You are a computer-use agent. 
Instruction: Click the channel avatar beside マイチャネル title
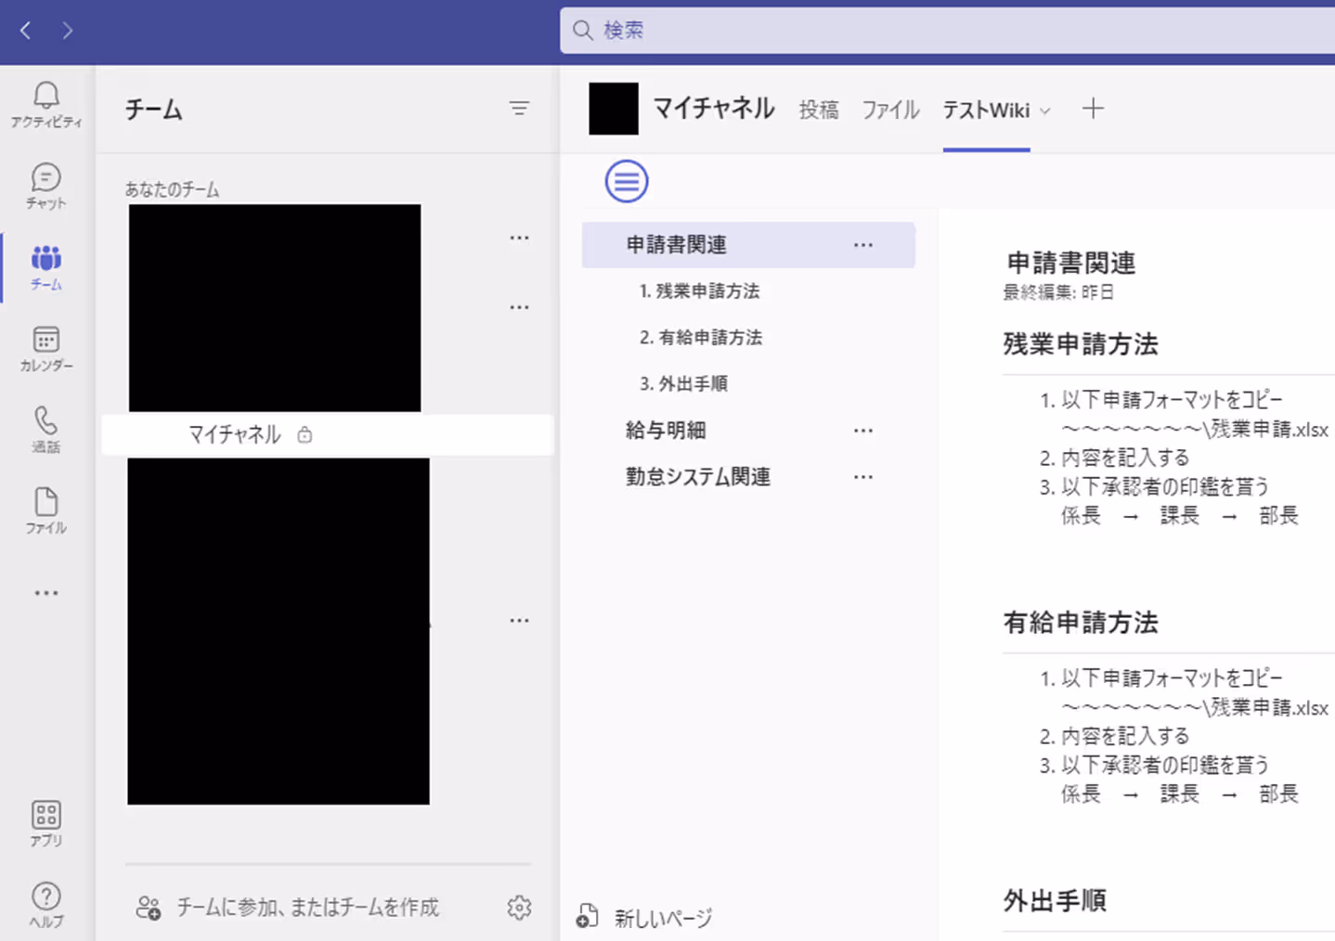coord(614,109)
